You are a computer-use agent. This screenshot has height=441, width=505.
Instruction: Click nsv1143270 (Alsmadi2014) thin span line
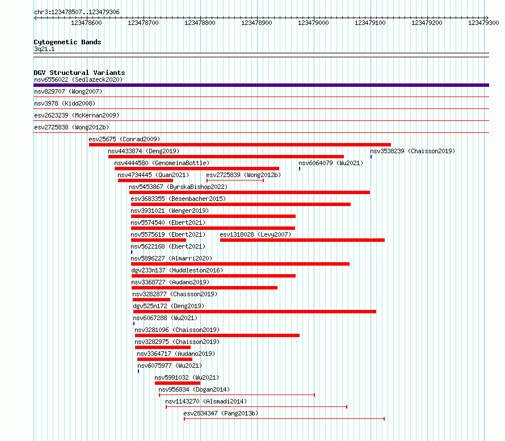[256, 407]
